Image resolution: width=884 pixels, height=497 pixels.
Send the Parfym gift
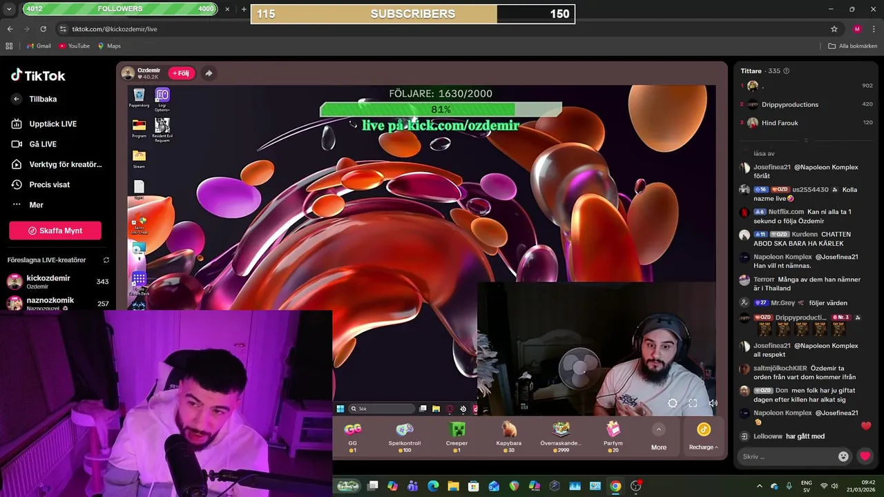coord(613,436)
